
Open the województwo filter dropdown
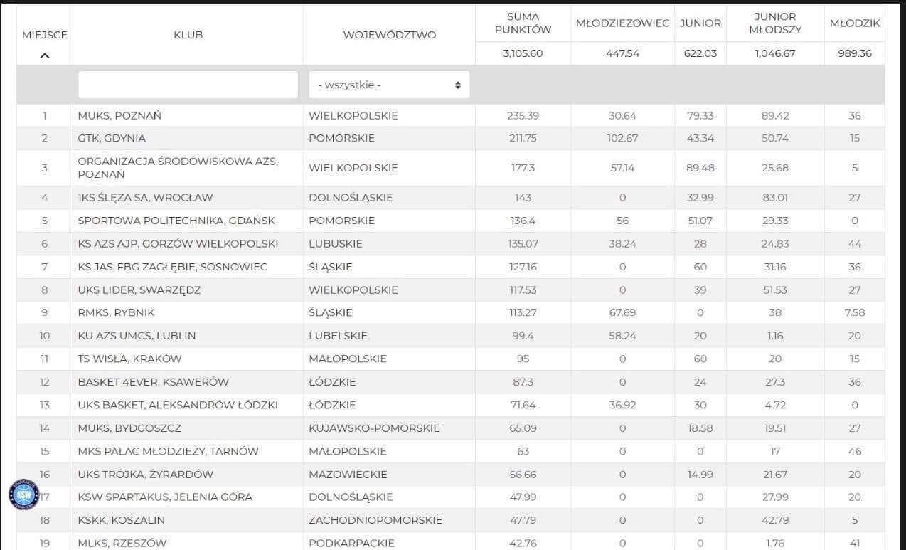pos(389,85)
